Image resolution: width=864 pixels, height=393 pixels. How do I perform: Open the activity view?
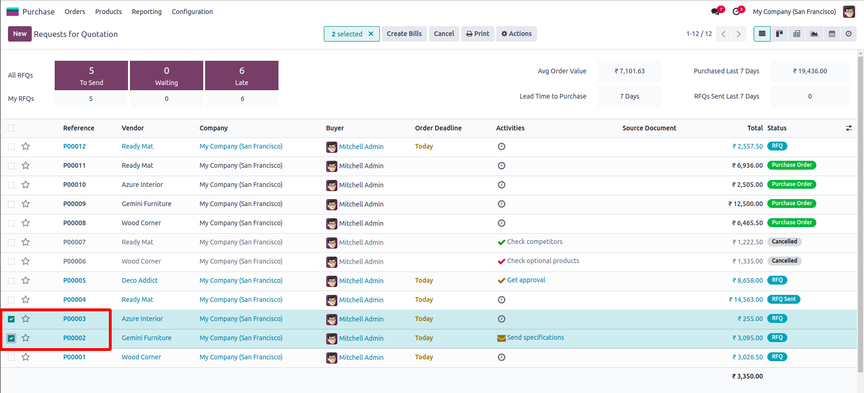[849, 34]
